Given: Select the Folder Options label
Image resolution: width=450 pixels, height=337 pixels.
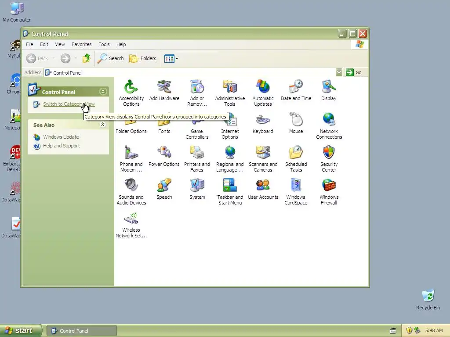Looking at the screenshot, I should tap(131, 131).
